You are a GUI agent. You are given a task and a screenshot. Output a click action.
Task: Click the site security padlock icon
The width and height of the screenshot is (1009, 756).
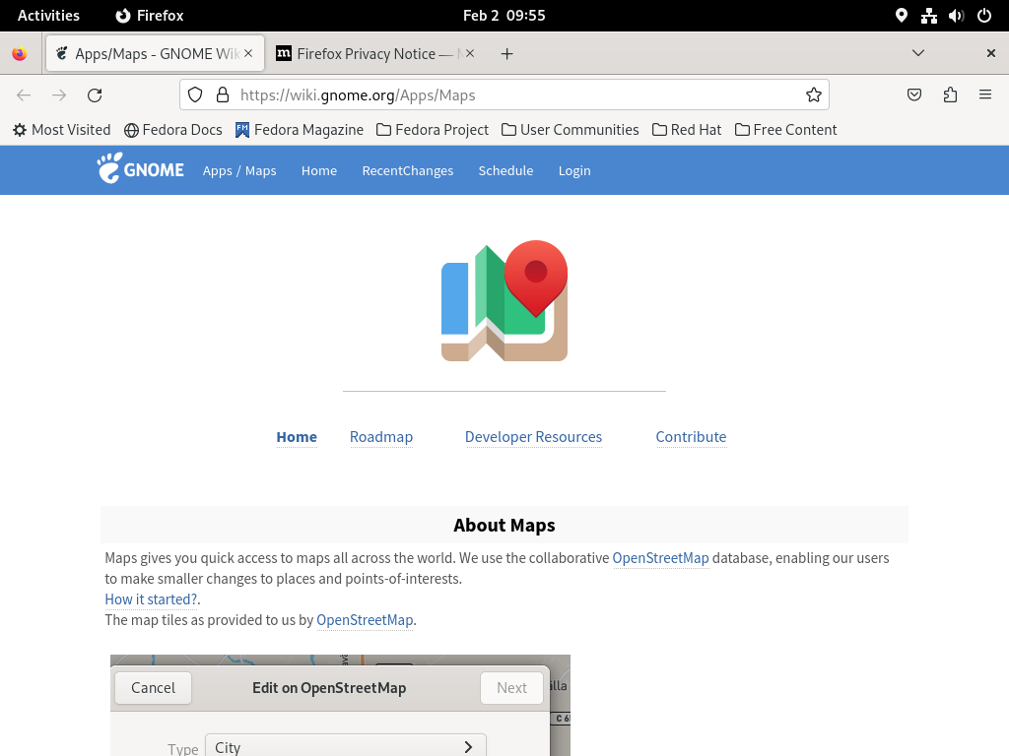pos(223,95)
